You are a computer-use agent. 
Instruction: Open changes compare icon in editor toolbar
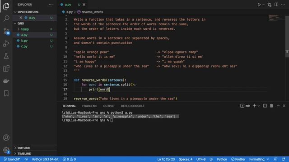(x=270, y=4)
